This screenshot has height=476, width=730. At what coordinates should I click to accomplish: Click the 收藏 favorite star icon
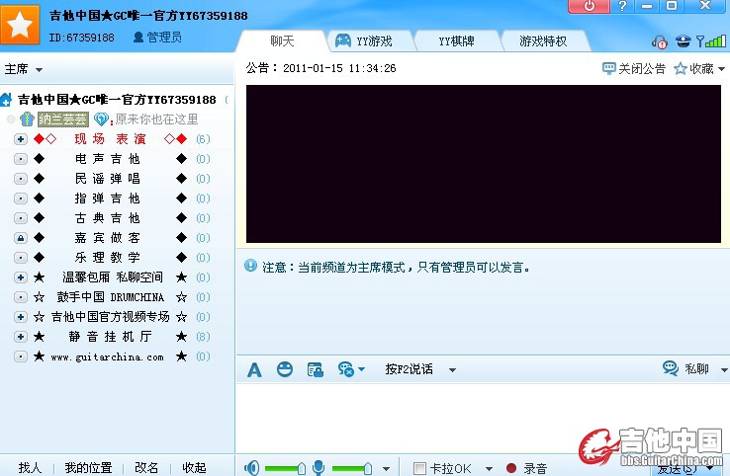(681, 69)
